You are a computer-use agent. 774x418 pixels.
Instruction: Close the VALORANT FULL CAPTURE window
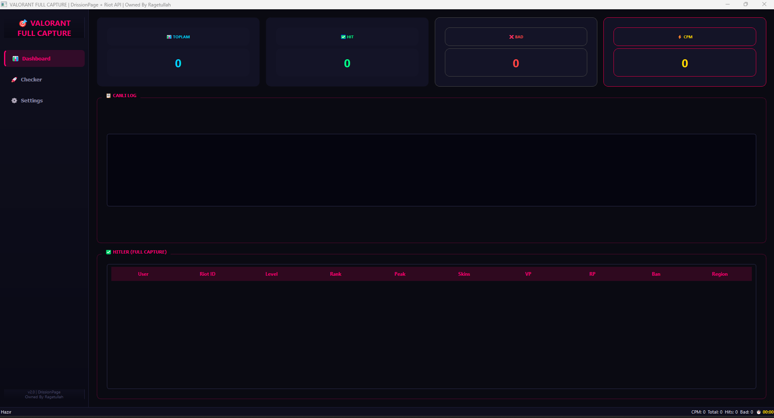pyautogui.click(x=764, y=4)
